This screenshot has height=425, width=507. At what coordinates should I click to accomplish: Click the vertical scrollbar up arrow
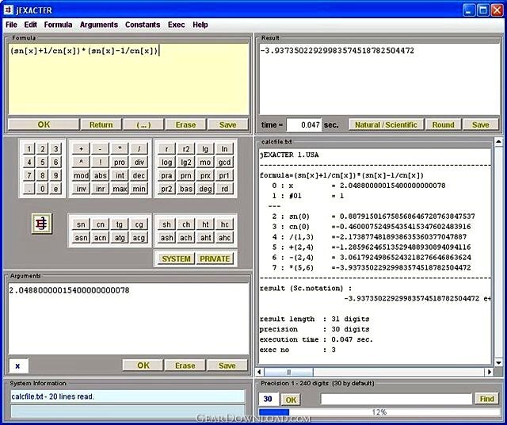point(498,142)
